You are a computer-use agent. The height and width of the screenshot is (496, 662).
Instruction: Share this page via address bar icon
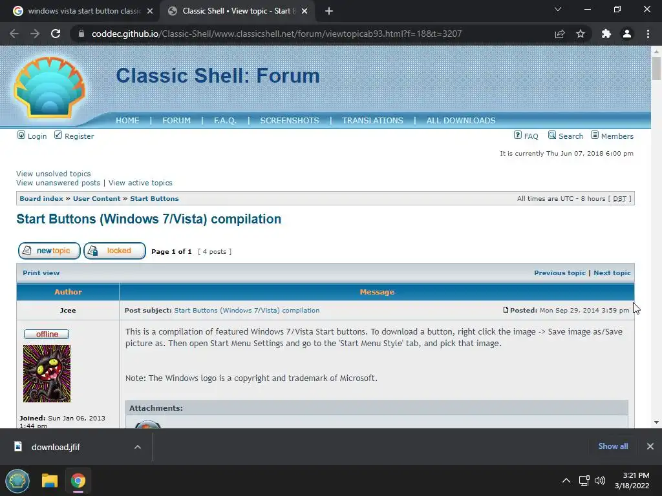(560, 34)
